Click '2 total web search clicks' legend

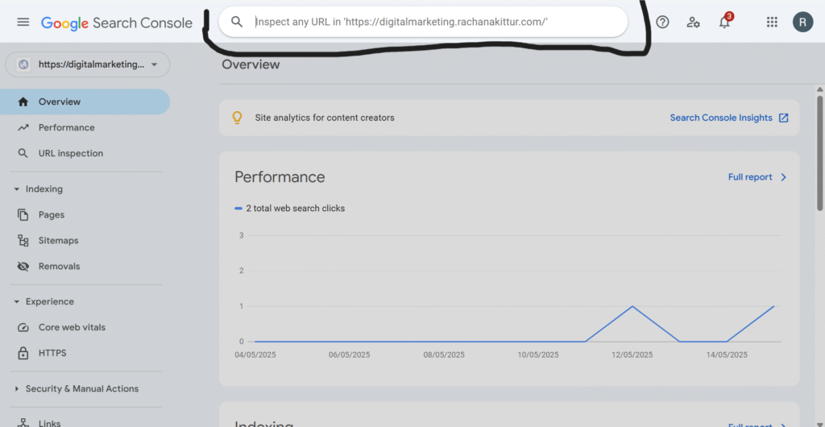click(290, 208)
